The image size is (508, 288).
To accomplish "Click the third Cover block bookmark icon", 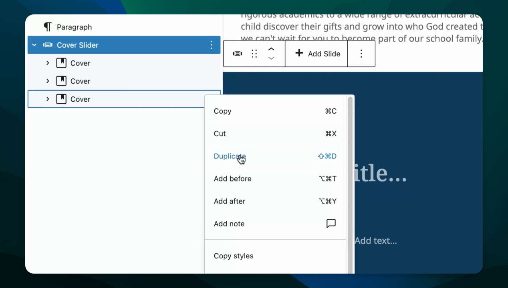I will tap(61, 99).
